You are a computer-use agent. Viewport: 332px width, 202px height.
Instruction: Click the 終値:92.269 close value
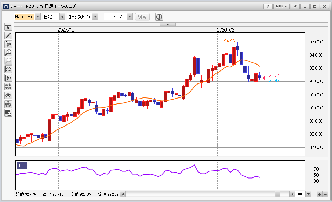tap(108, 194)
